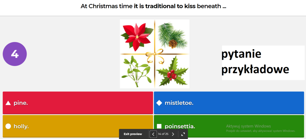Click the "pytanie przykładowe" text box
The image size is (306, 139).
[x=263, y=63]
